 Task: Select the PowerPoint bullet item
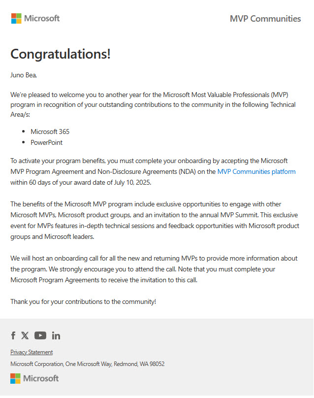pos(46,142)
